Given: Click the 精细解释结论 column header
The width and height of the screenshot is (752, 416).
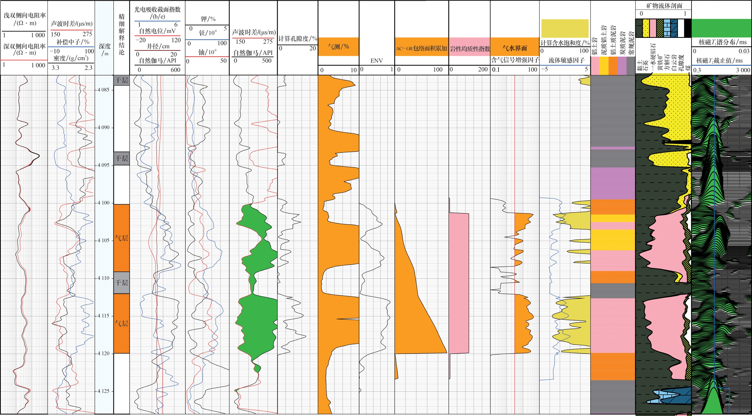Looking at the screenshot, I should (x=121, y=34).
